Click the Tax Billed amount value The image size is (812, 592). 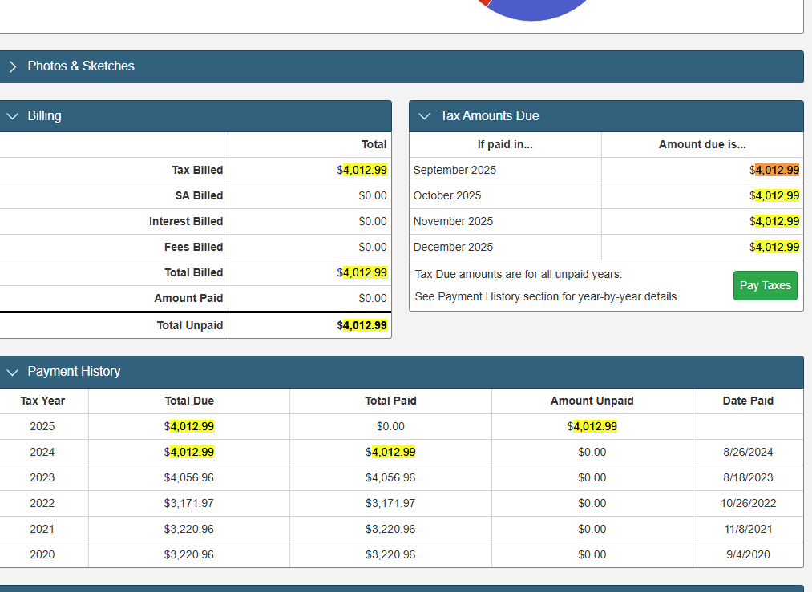(x=363, y=170)
